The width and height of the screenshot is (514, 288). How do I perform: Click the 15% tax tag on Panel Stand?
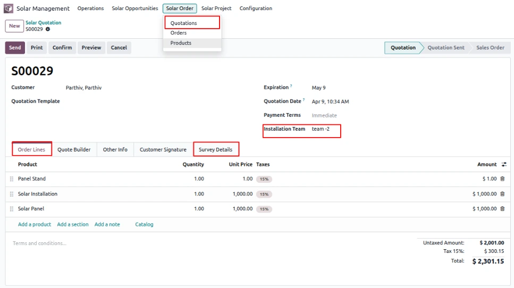coord(264,179)
